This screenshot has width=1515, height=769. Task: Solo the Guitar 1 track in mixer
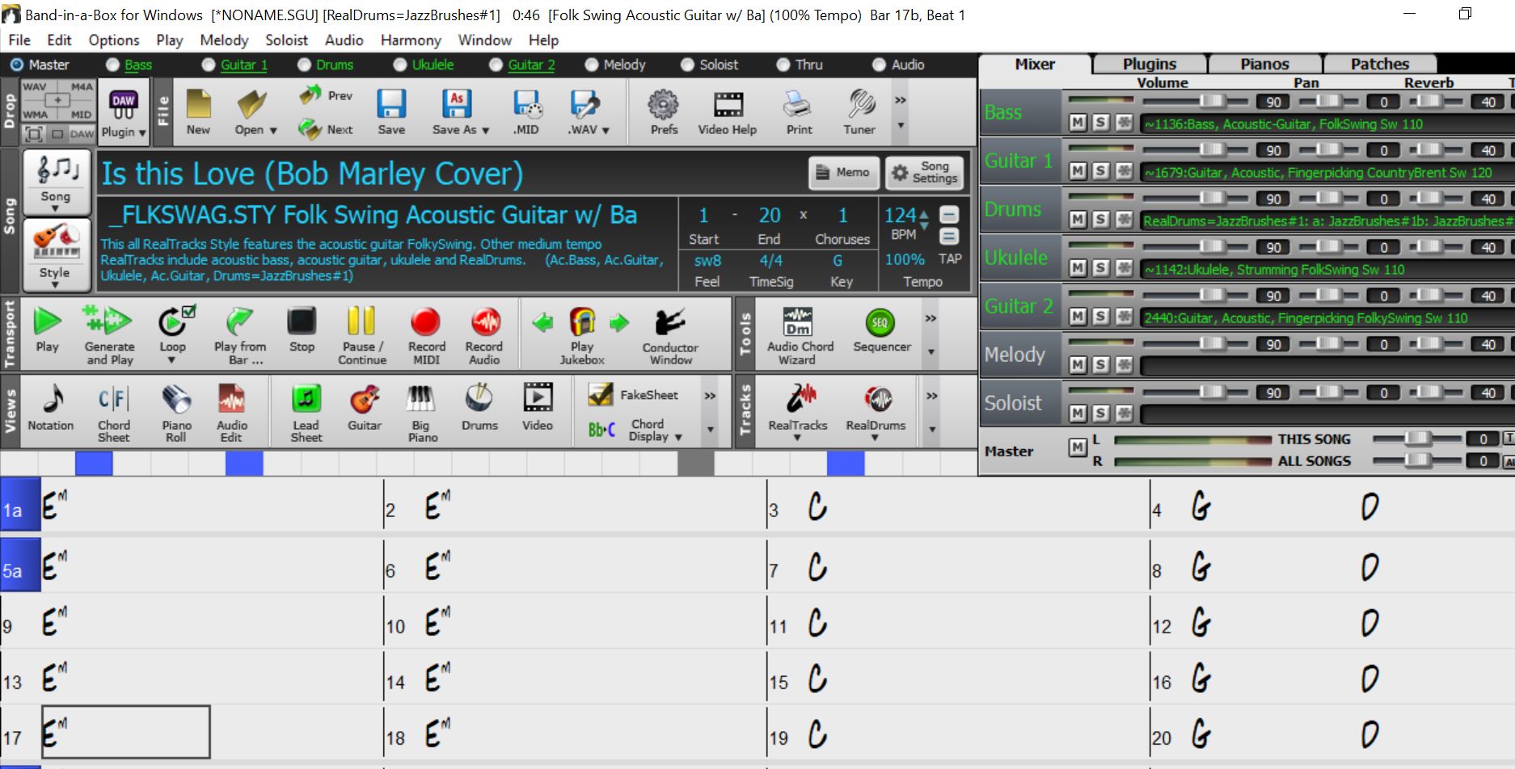point(1100,171)
